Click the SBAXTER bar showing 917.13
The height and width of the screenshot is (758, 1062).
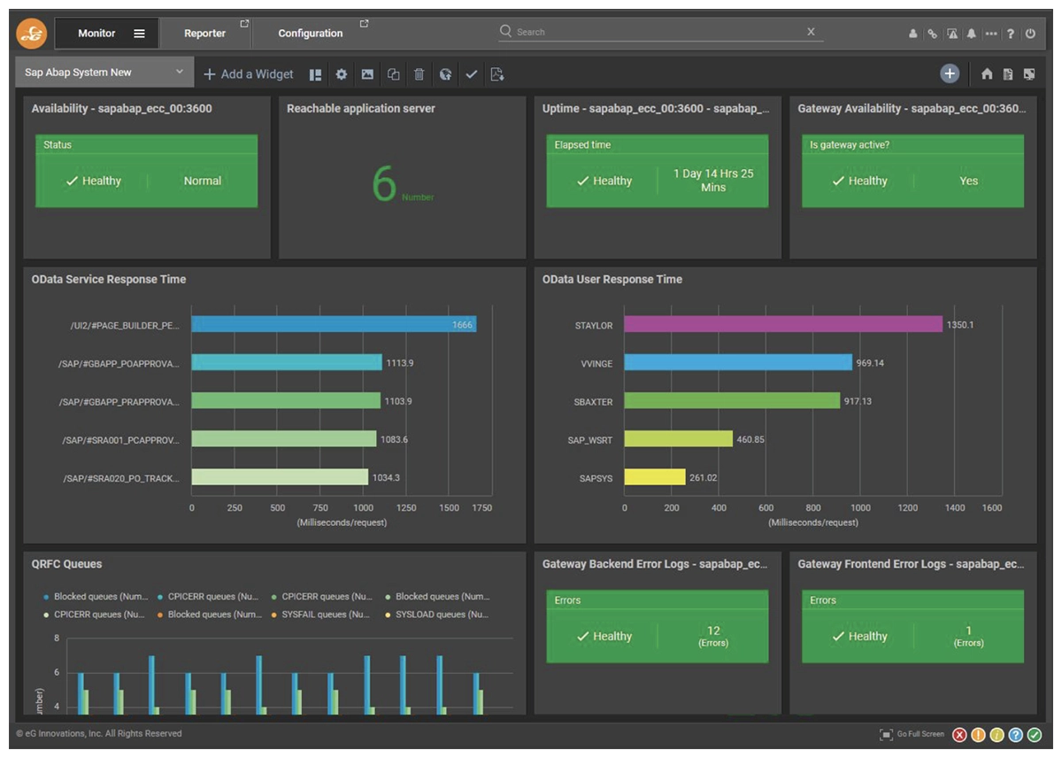point(732,401)
